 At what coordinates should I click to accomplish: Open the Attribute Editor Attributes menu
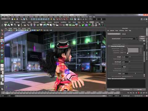coord(121,31)
